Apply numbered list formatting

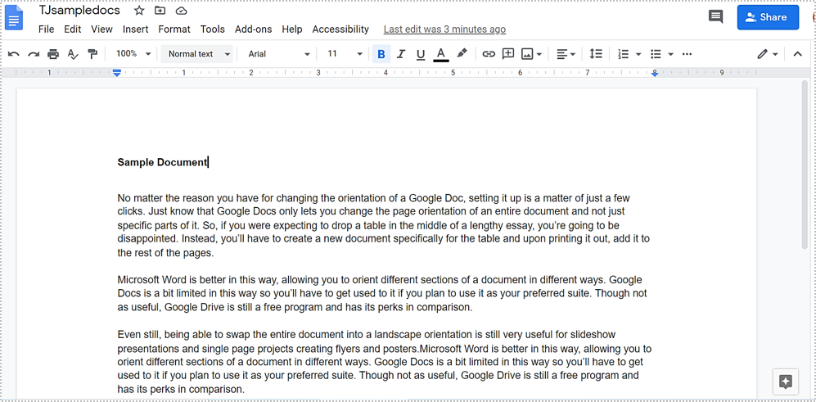pyautogui.click(x=624, y=54)
